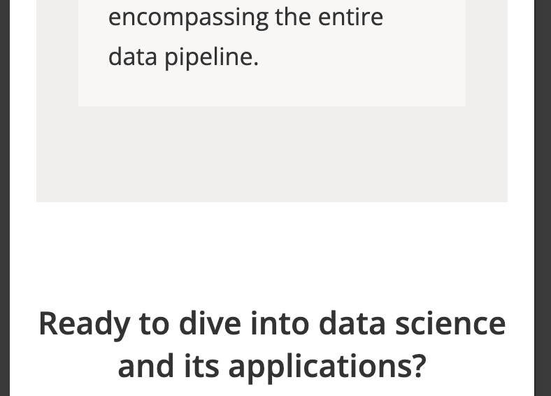Click the "and its applications?" heading line
This screenshot has width=551, height=396.
(271, 365)
